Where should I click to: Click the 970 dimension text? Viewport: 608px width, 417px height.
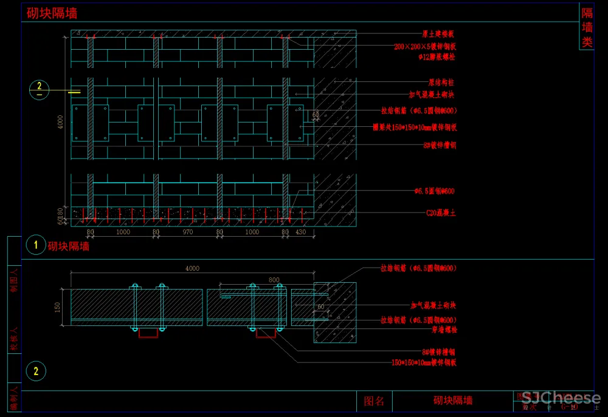[x=188, y=232]
